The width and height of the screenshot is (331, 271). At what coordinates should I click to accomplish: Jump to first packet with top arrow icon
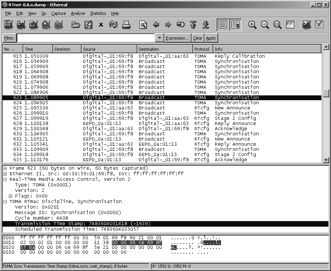(x=193, y=25)
